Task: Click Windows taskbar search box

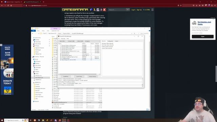Action: point(16,120)
